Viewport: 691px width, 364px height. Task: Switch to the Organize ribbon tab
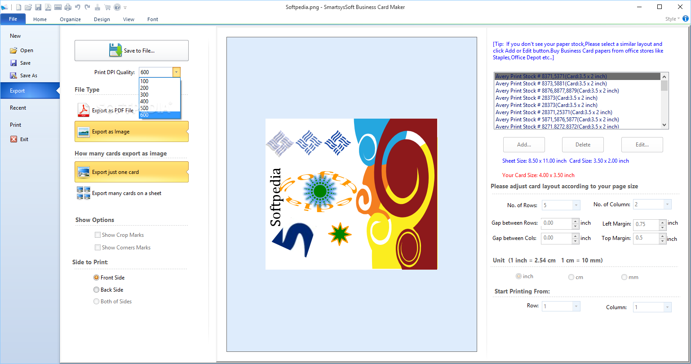pos(71,19)
